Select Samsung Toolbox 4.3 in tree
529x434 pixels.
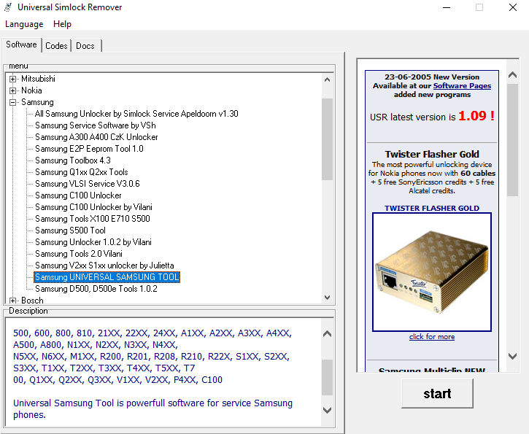pyautogui.click(x=73, y=160)
